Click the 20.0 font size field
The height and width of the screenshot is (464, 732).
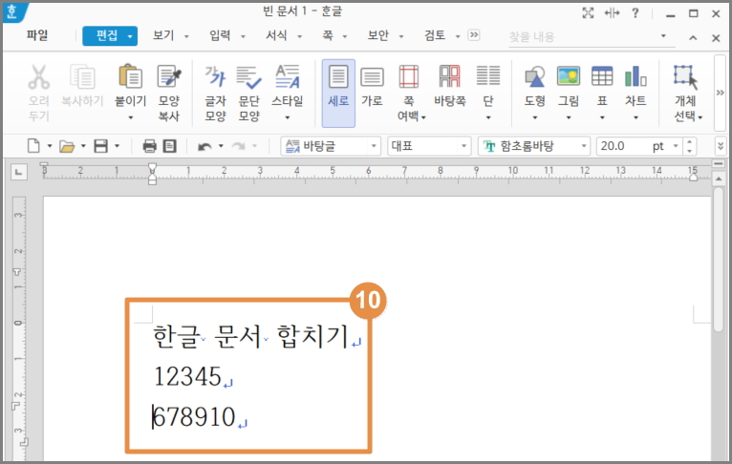(x=623, y=146)
